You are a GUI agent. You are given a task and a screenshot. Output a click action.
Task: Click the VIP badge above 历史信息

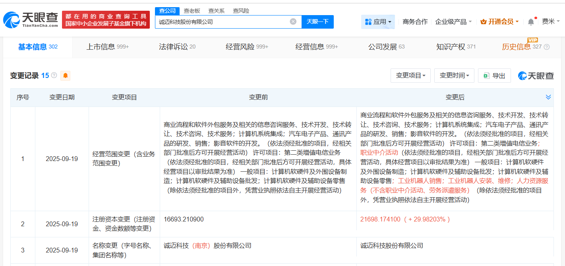click(533, 40)
